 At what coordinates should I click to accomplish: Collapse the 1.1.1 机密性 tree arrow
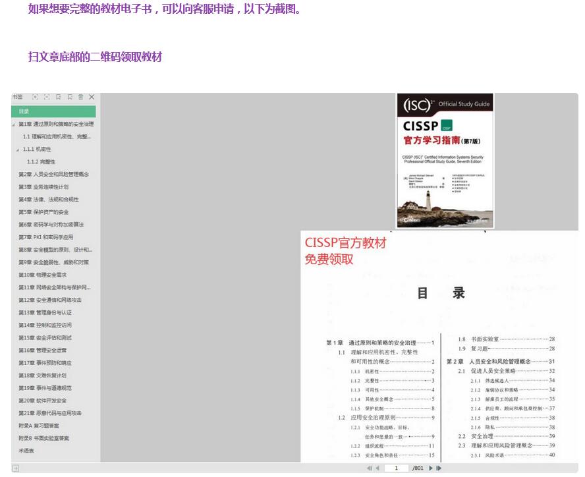coord(18,150)
